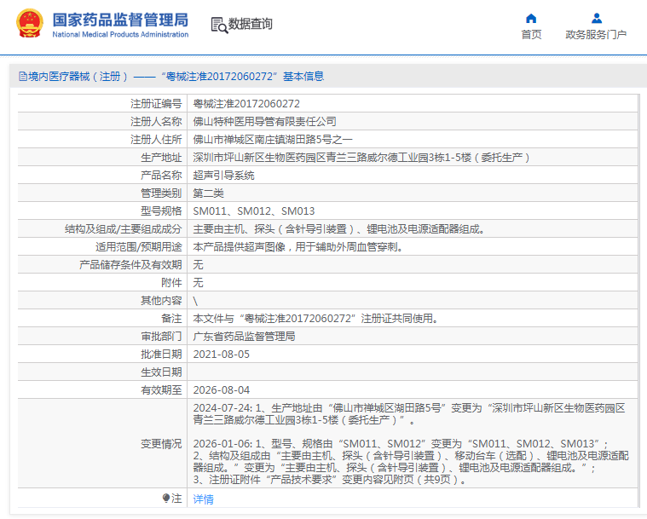This screenshot has height=519, width=647.
Task: Go to the 首页 text link
Action: pos(531,34)
